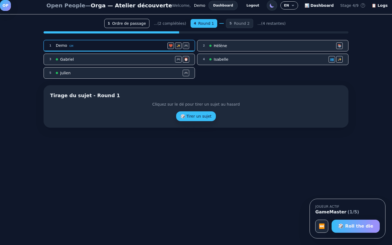Toggle dark mode with the moon button

pos(272,5)
